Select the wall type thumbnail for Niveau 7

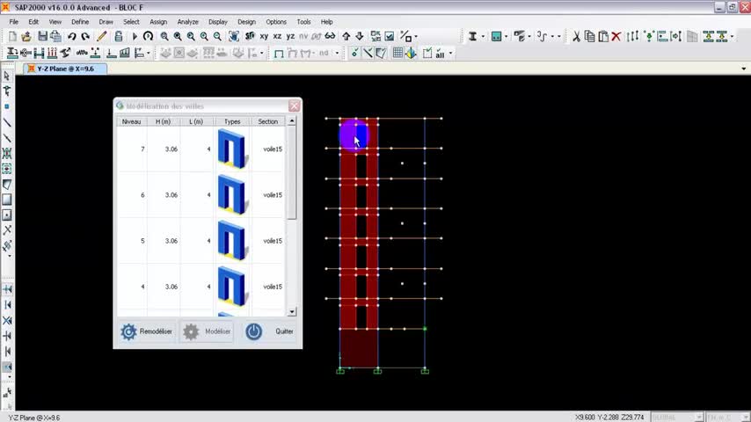[232, 149]
